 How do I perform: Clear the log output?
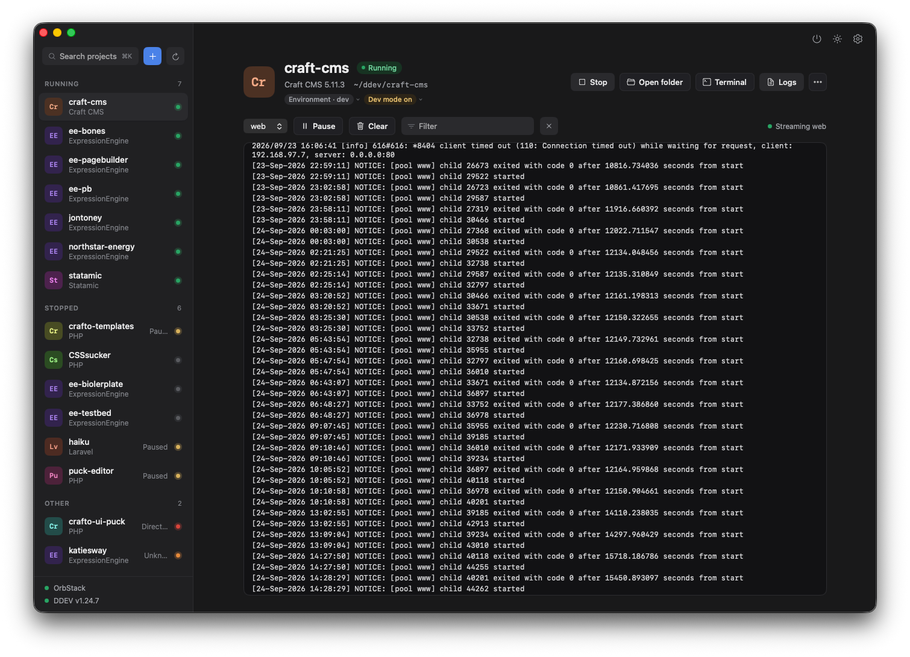[372, 126]
